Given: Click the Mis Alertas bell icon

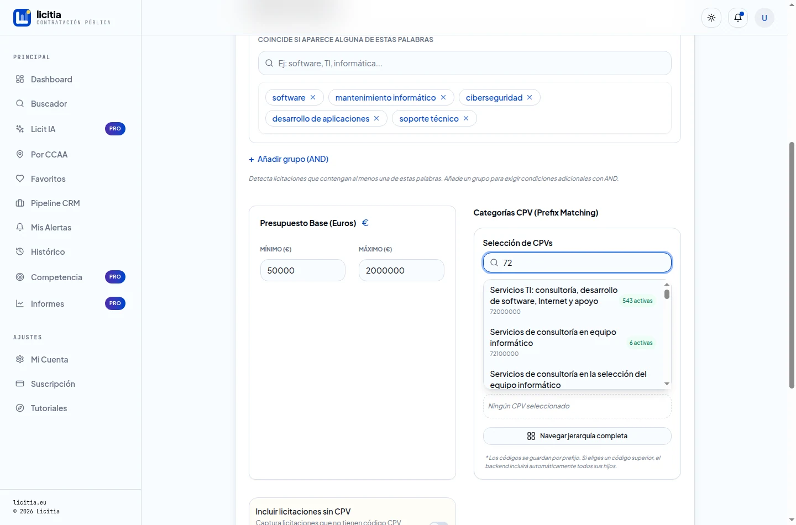Looking at the screenshot, I should 20,227.
